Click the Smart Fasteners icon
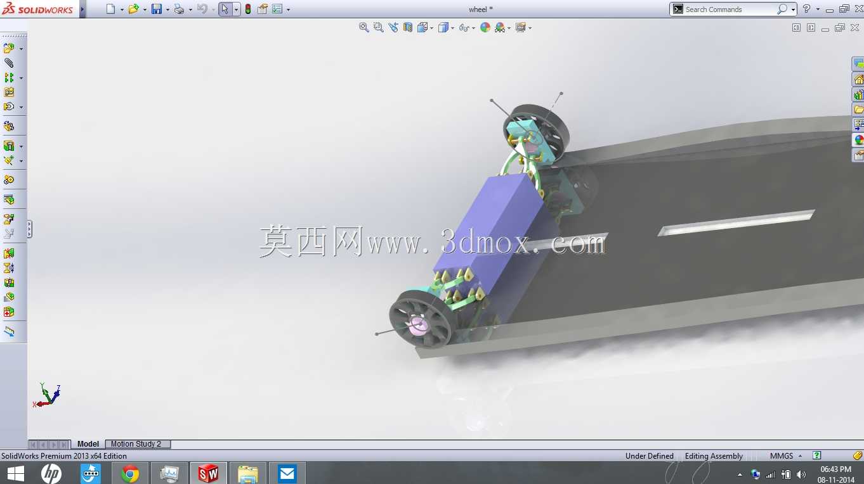The width and height of the screenshot is (864, 484). pyautogui.click(x=9, y=92)
